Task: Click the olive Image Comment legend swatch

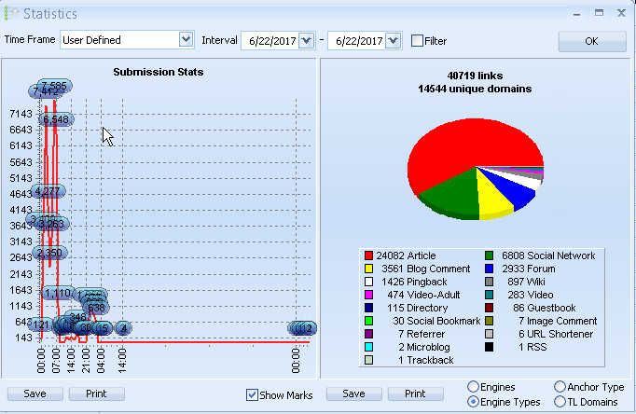Action: coord(490,321)
